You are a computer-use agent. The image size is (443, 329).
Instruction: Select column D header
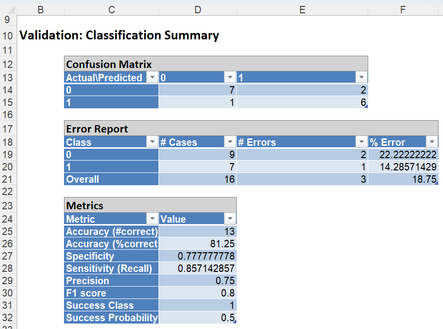click(197, 9)
